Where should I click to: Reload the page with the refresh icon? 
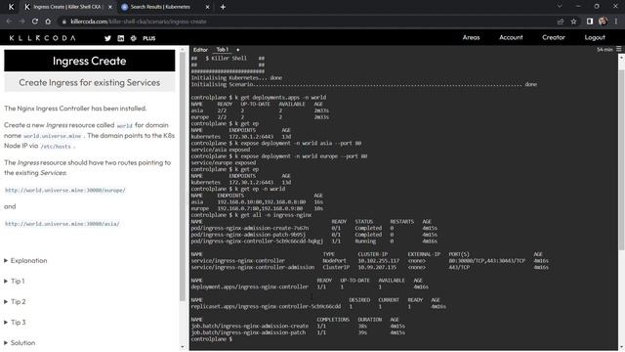35,22
